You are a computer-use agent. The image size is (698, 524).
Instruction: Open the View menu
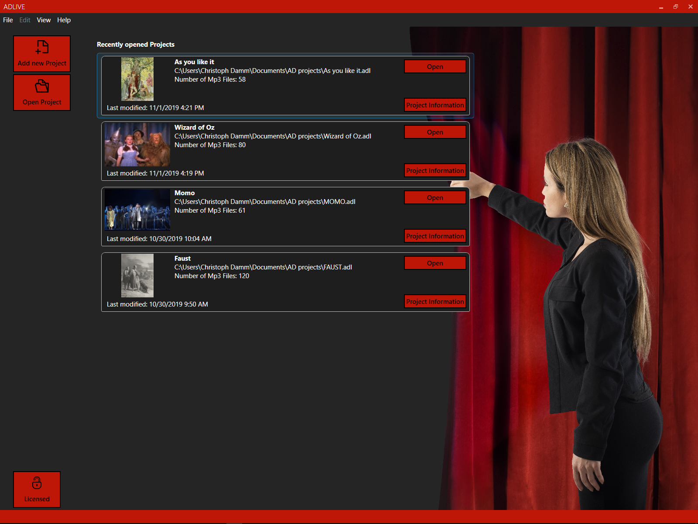pos(44,20)
